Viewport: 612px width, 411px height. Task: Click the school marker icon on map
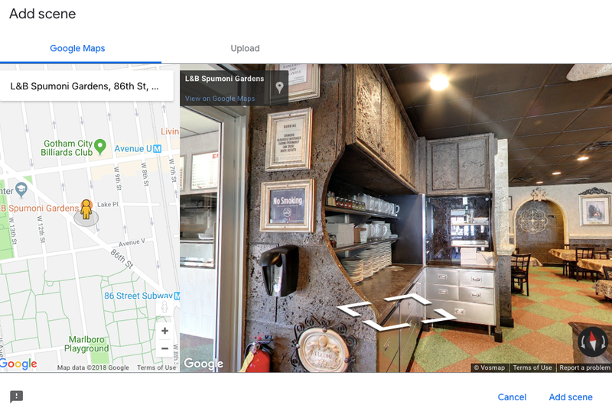pyautogui.click(x=21, y=190)
